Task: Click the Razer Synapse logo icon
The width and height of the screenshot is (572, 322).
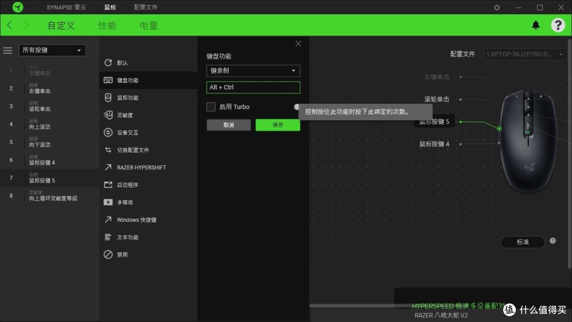Action: (x=17, y=7)
